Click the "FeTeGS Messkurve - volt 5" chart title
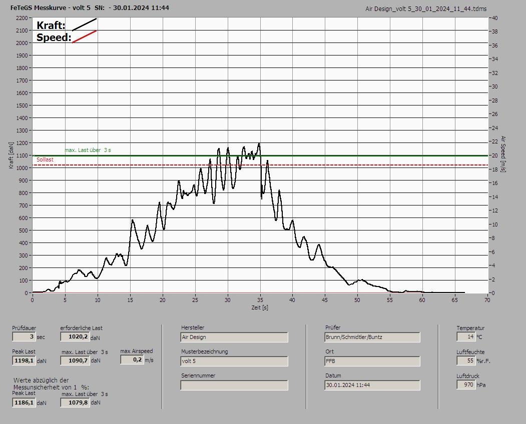The height and width of the screenshot is (424, 526). click(x=51, y=7)
